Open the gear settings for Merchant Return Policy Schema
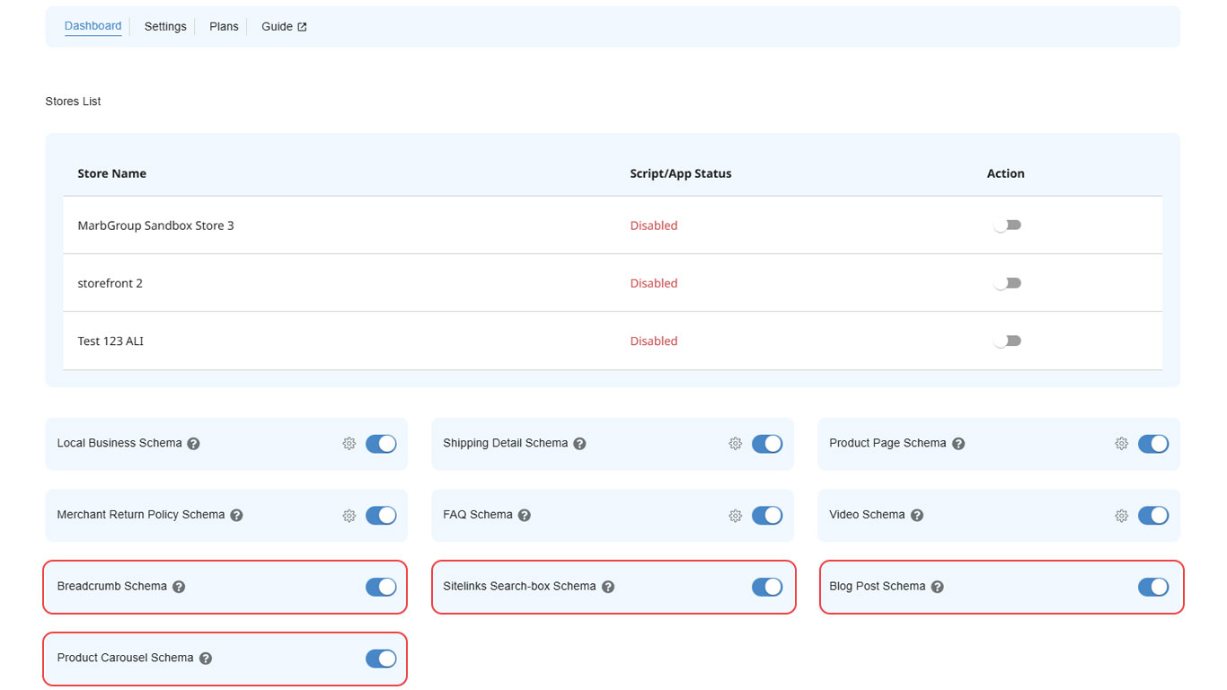The height and width of the screenshot is (690, 1227). click(x=349, y=515)
